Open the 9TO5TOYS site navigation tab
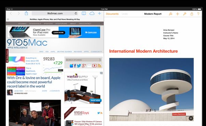Image resolution: width=206 pixels, height=126 pixels. click(x=48, y=24)
